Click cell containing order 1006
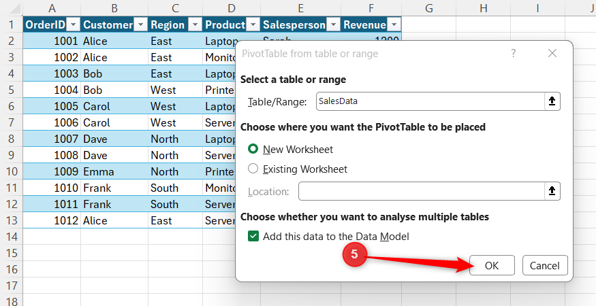596x306 pixels. pos(52,122)
